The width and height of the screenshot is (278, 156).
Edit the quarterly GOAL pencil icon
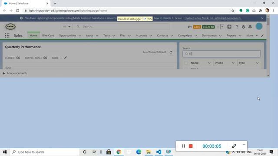pyautogui.click(x=66, y=58)
